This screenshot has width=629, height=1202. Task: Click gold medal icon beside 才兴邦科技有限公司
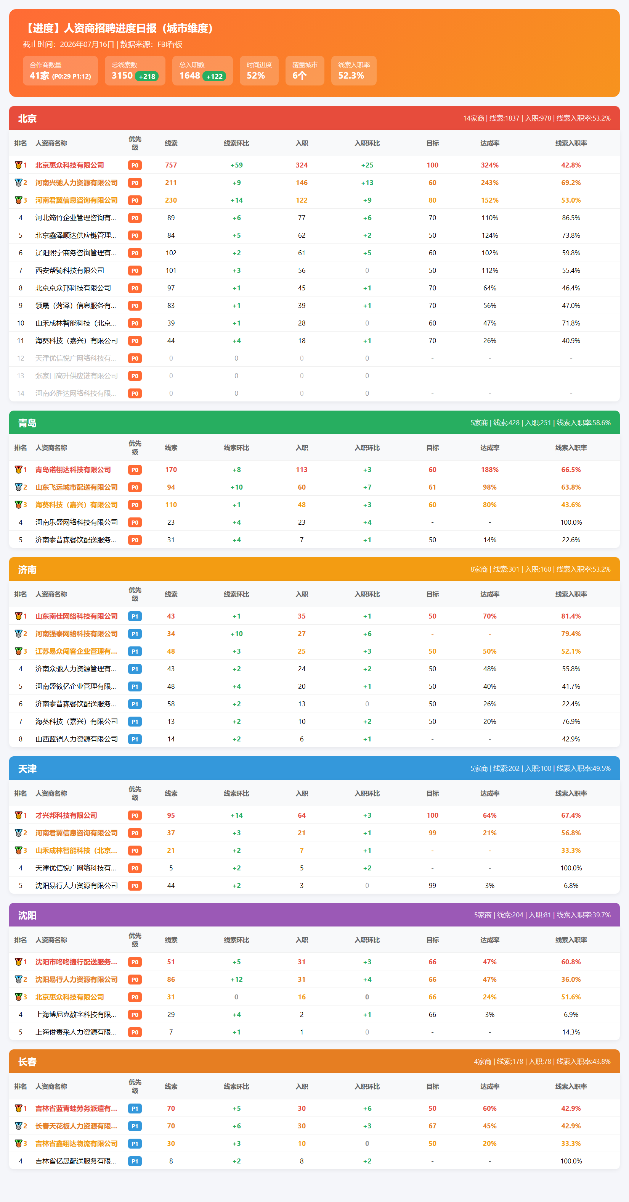[18, 815]
